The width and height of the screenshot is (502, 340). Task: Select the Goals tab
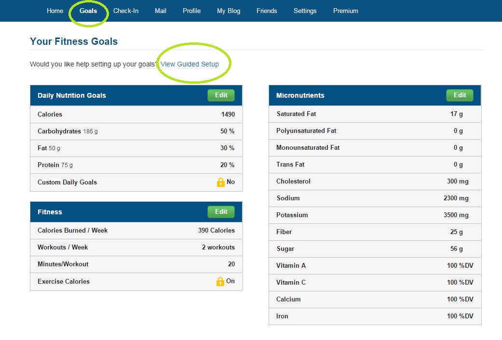pos(88,11)
